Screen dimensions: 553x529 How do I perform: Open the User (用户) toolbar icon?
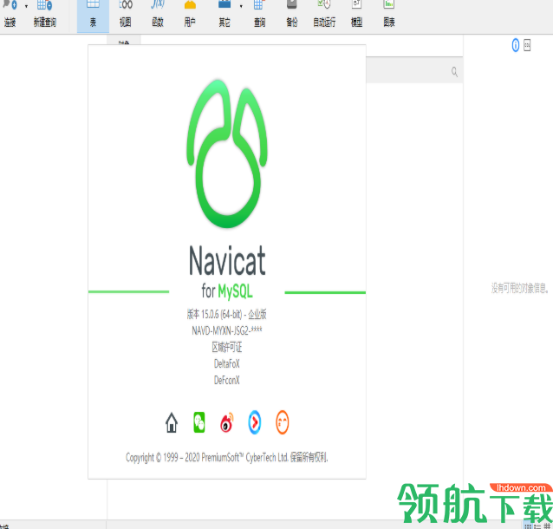click(190, 14)
